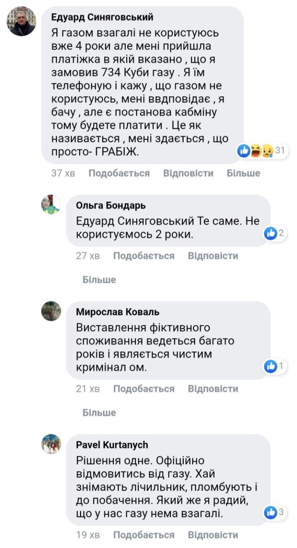
Task: Like Pavel Kurtanych's comment with Подобається
Action: (x=144, y=535)
